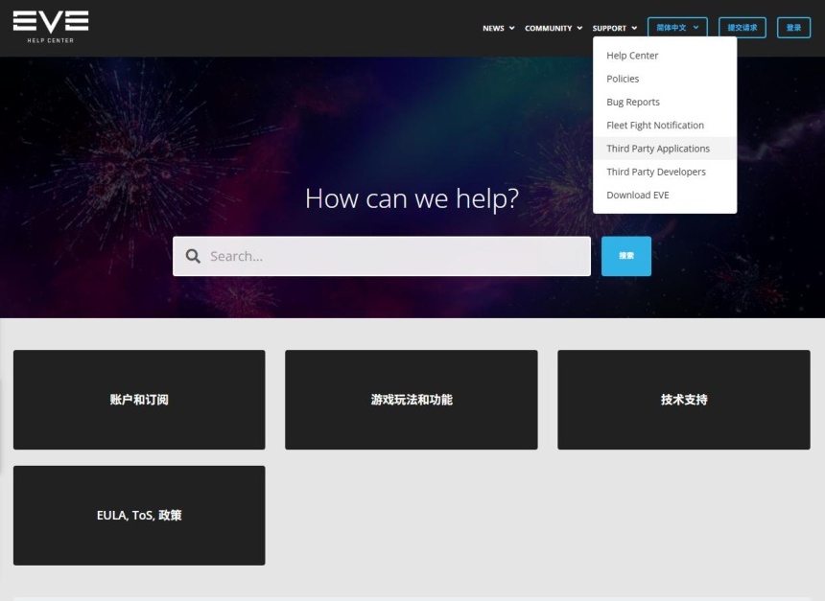The height and width of the screenshot is (601, 825).
Task: Select Third Party Developers menu item
Action: [656, 172]
